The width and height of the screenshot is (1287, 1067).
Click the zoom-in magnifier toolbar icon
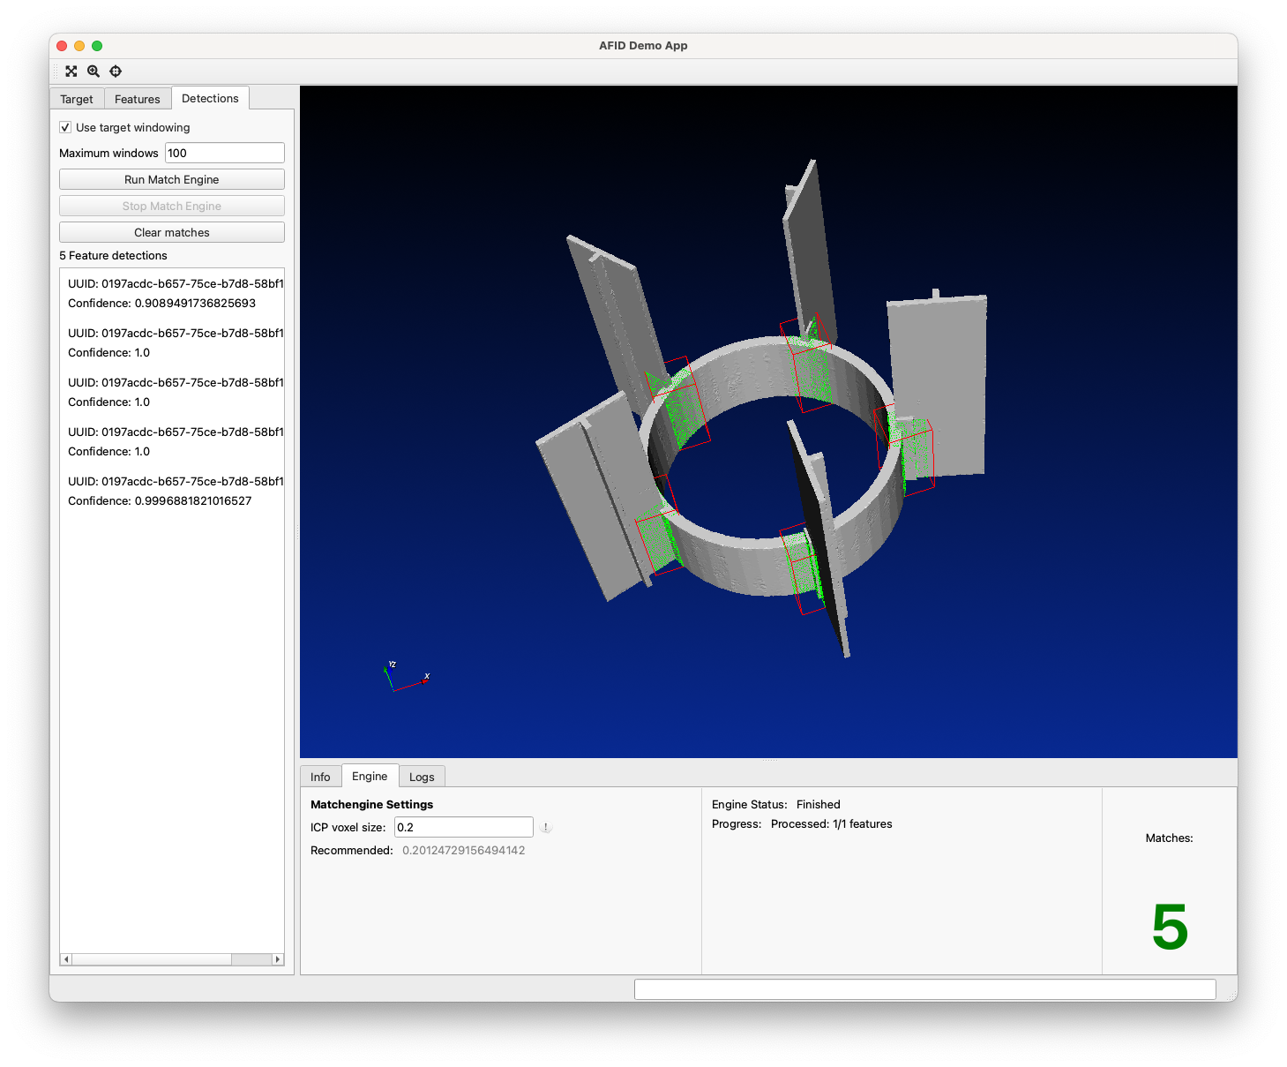click(x=94, y=71)
